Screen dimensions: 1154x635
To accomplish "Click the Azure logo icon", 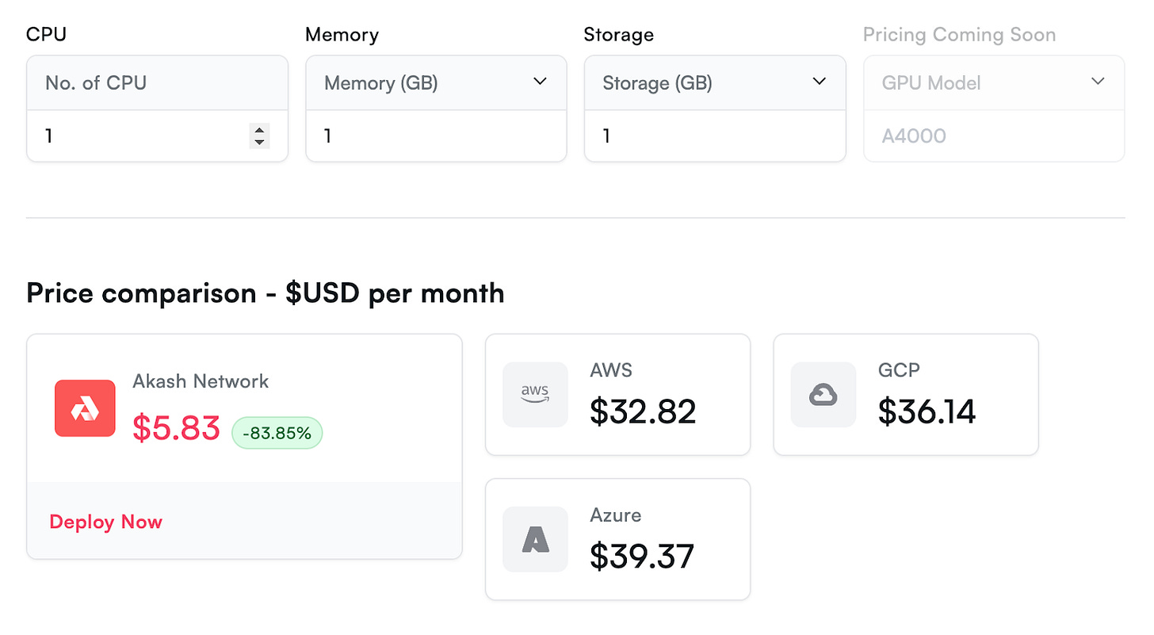I will tap(536, 539).
